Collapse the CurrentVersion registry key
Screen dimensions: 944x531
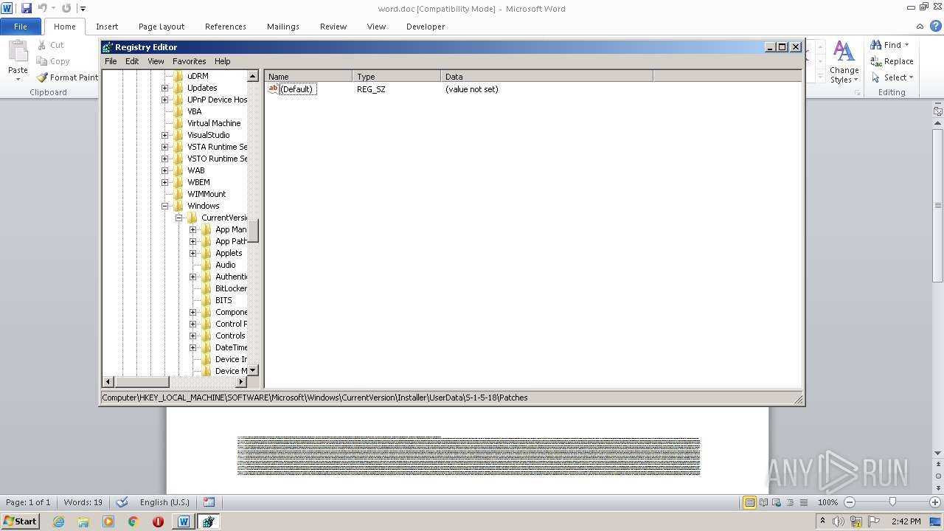(179, 218)
